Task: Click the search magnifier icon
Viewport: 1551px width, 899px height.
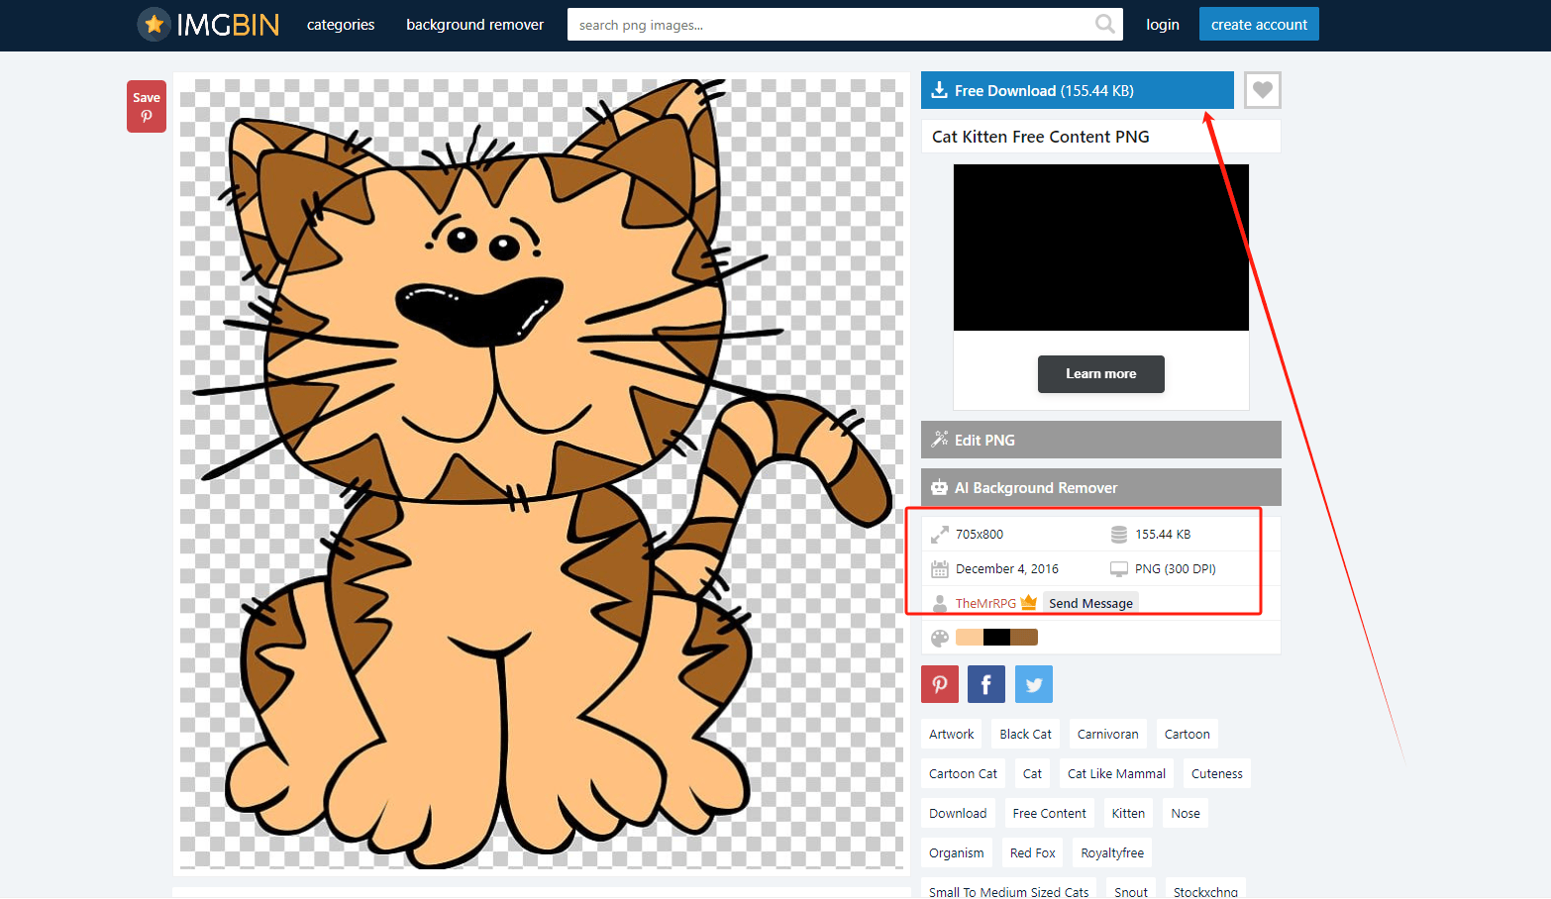Action: [1104, 25]
